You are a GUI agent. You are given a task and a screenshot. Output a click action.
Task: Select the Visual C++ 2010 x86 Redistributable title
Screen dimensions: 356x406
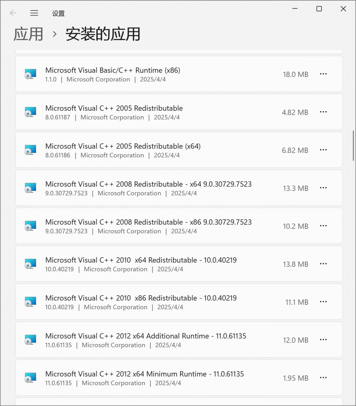point(141,298)
